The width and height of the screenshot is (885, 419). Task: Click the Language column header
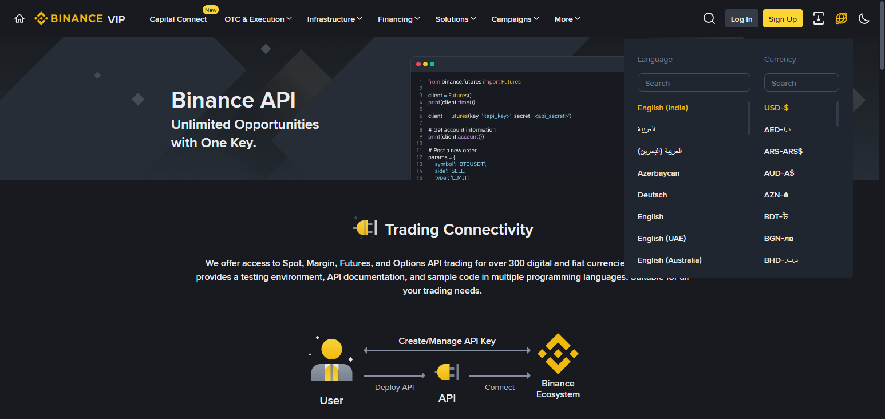(655, 60)
